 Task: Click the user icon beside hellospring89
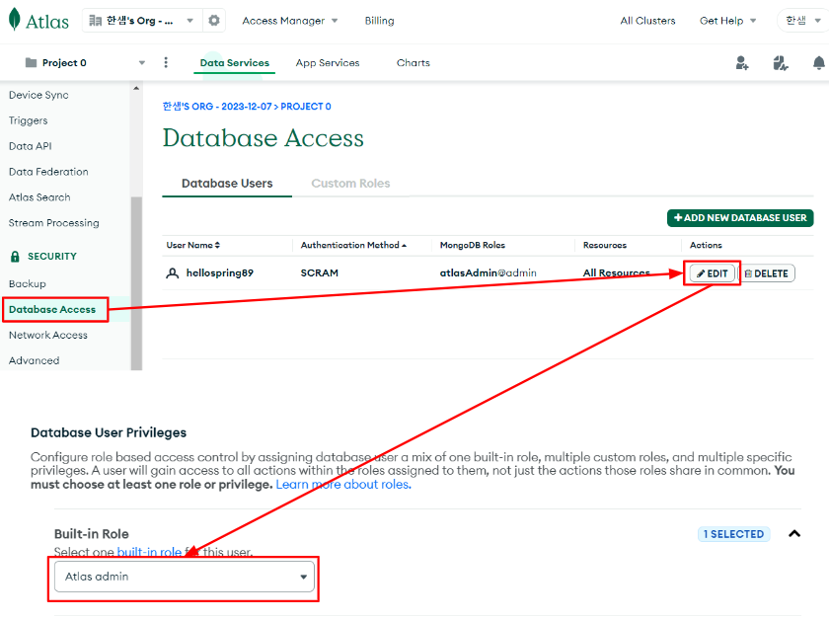tap(173, 272)
